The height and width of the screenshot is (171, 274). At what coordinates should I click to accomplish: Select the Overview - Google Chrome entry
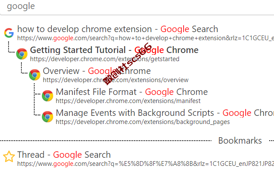(97, 71)
